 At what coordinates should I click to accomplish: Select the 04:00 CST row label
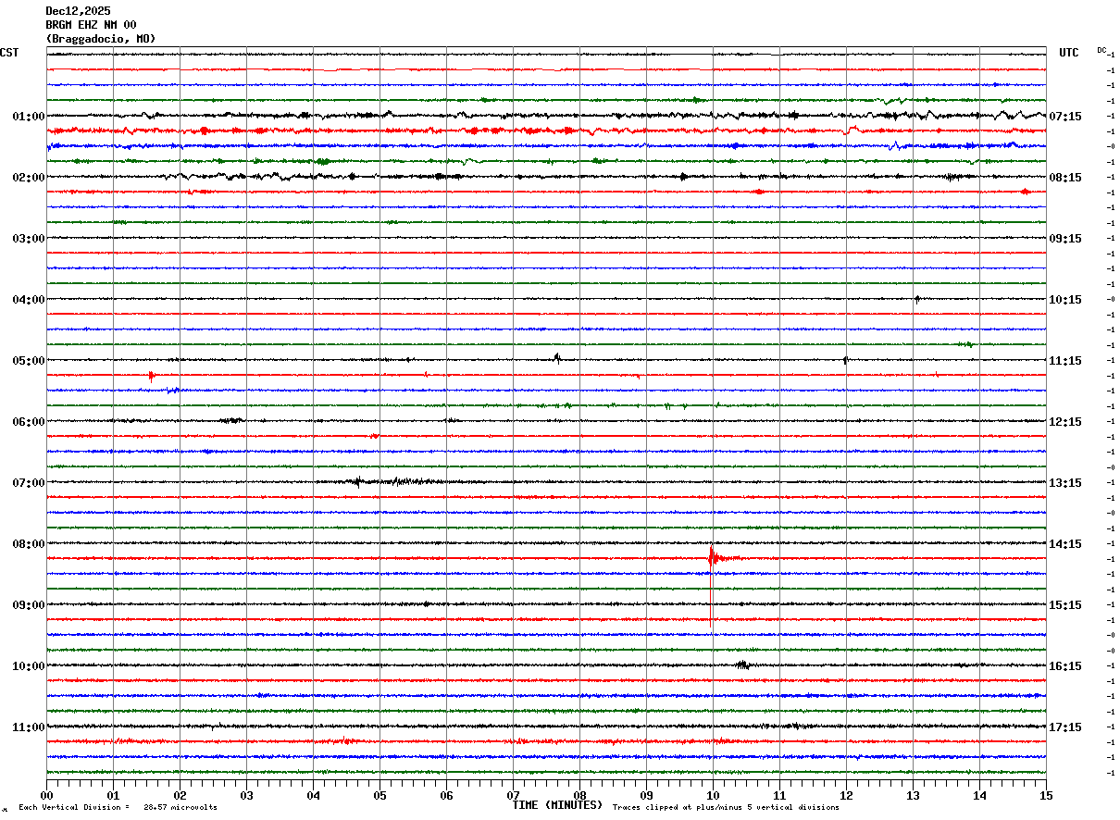click(29, 300)
